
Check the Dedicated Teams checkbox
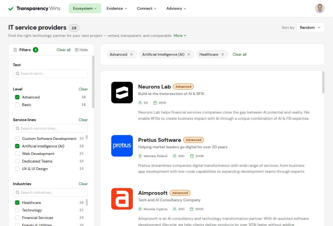click(17, 161)
